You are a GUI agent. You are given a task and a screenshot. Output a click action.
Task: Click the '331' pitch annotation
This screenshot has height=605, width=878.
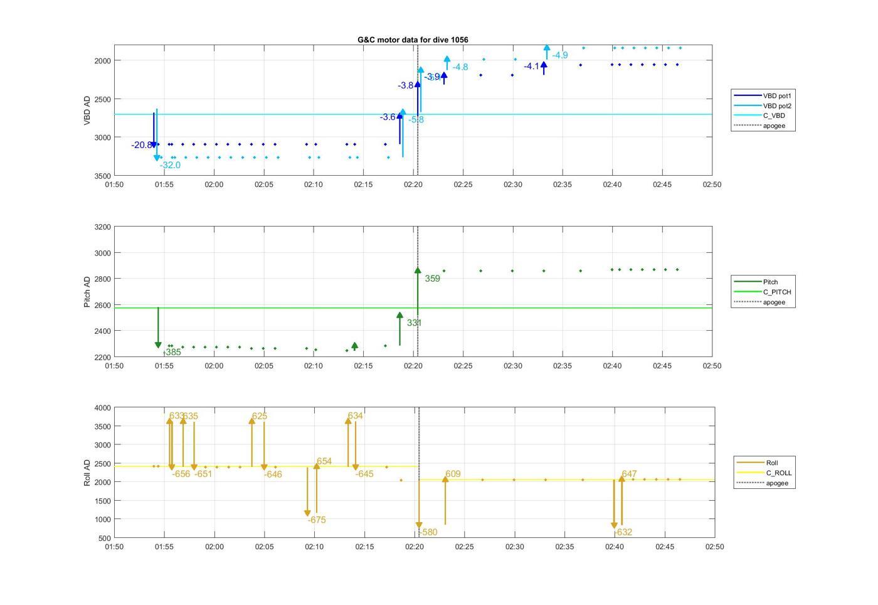(415, 323)
